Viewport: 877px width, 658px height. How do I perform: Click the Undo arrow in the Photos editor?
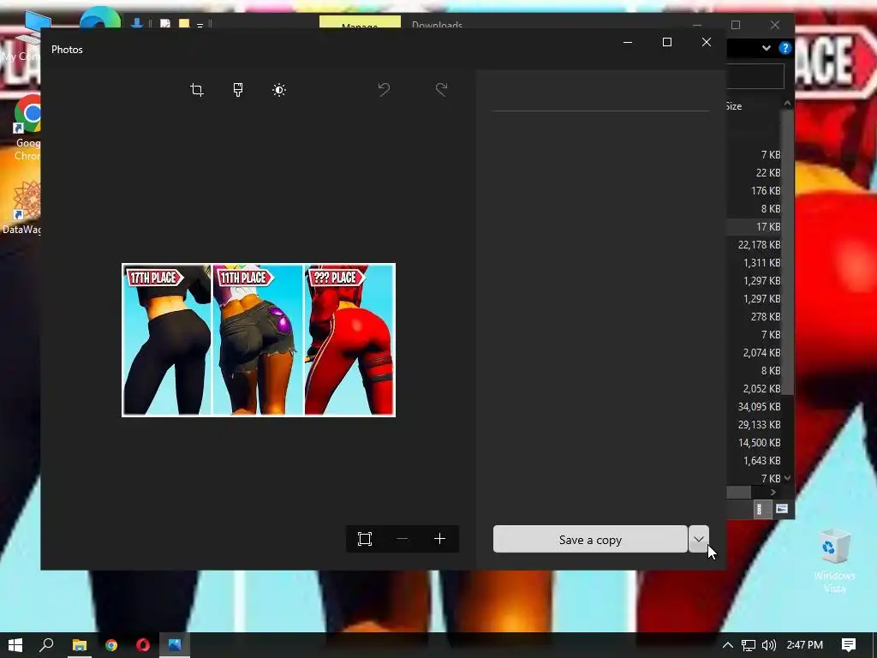[x=384, y=89]
